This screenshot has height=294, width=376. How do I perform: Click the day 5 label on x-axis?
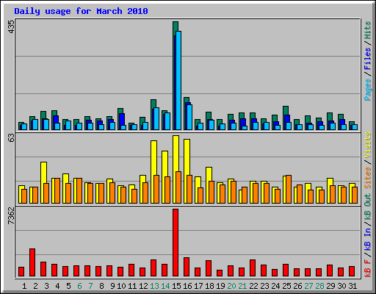pyautogui.click(x=68, y=286)
